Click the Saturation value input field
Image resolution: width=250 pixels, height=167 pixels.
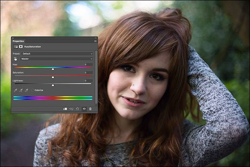pos(88,73)
